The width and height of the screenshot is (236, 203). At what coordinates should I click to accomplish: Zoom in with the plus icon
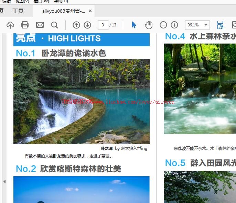(x=174, y=25)
